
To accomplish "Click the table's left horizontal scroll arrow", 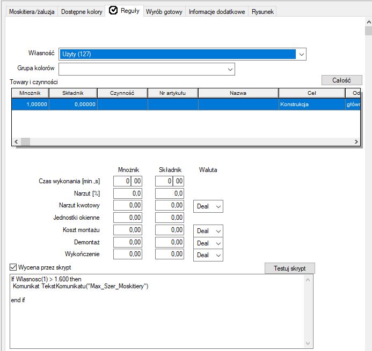I will tap(16, 142).
